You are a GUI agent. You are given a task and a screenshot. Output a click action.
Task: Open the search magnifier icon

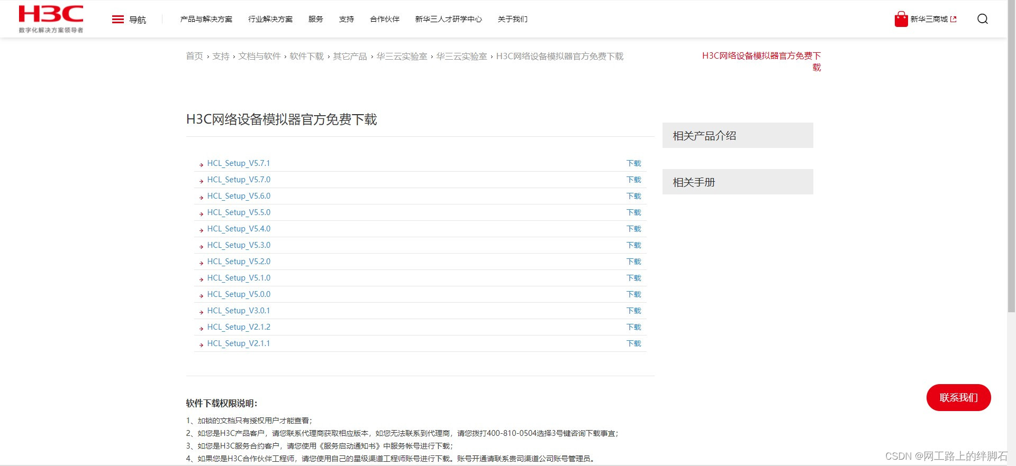point(983,19)
